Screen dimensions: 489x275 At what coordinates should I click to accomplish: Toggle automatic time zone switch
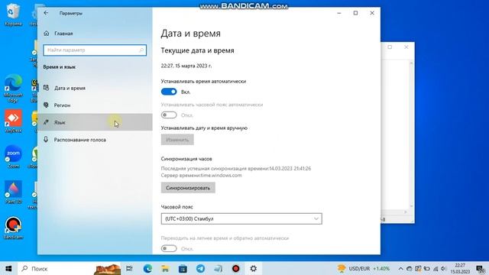[x=169, y=115]
